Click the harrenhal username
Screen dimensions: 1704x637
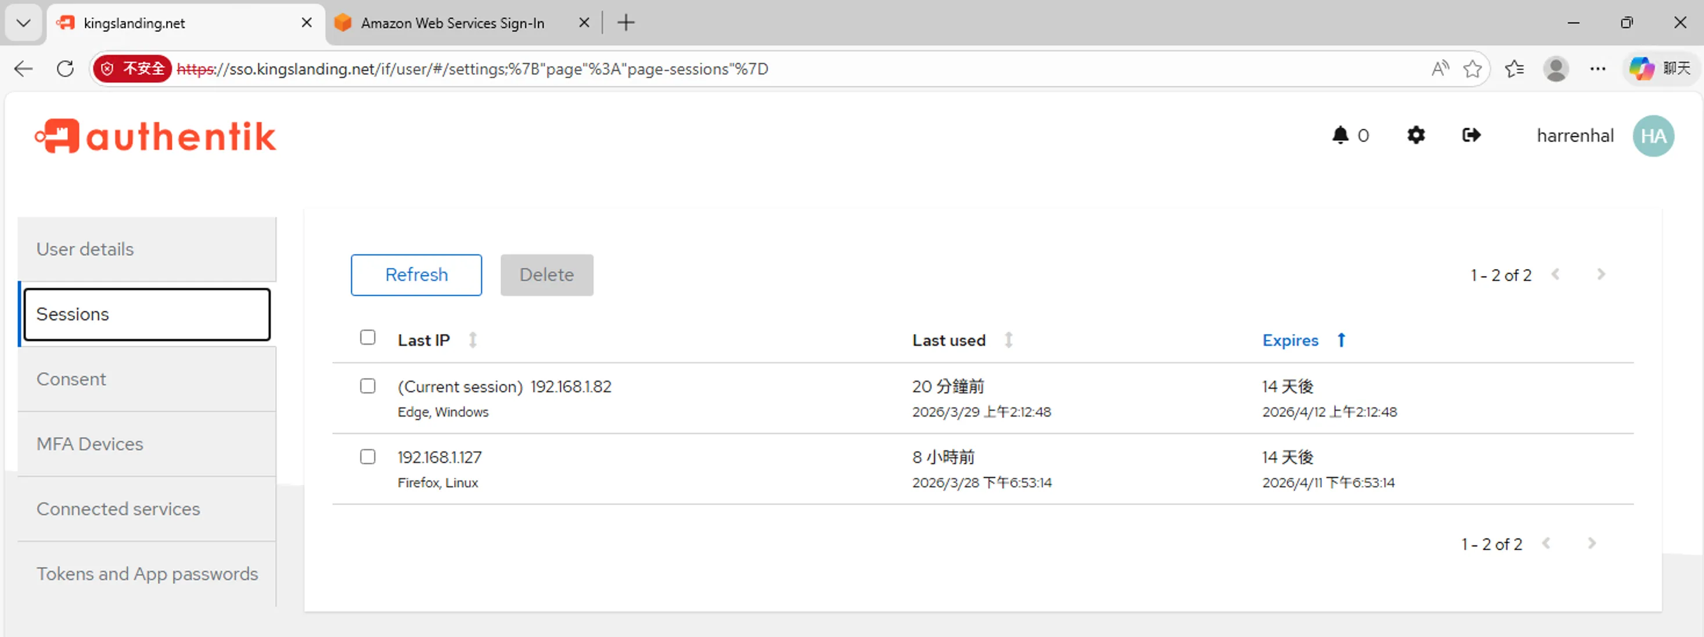tap(1575, 136)
